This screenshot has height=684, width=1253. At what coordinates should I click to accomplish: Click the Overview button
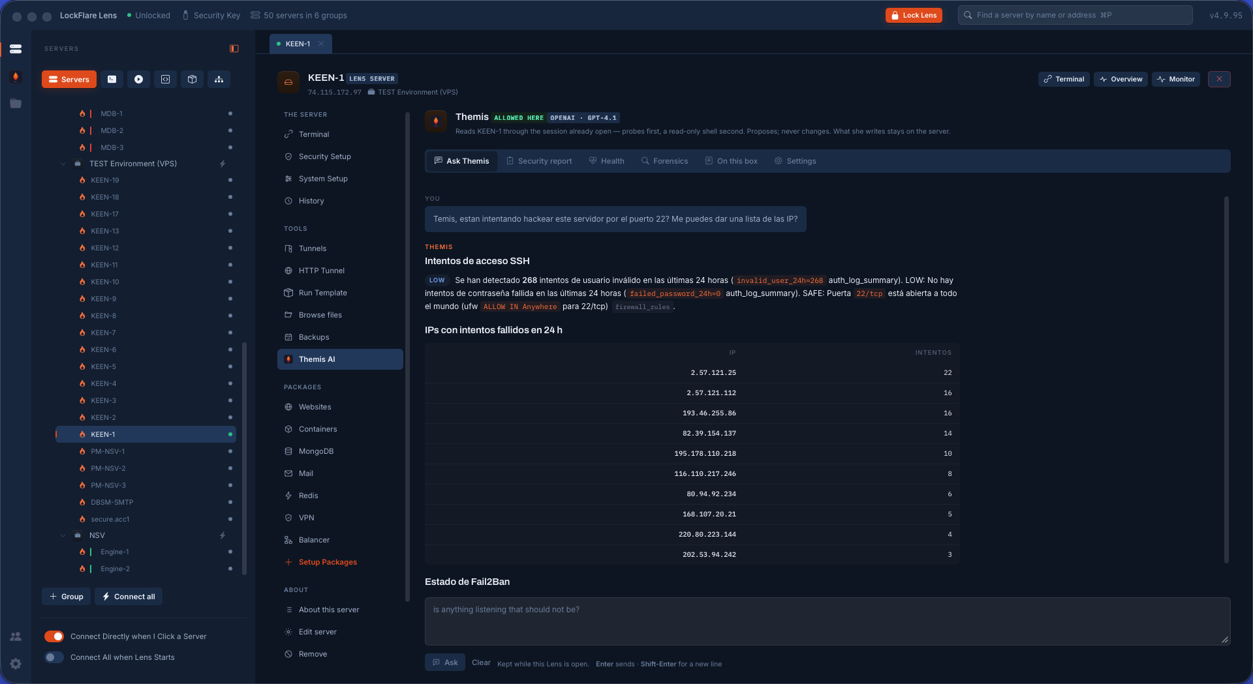tap(1121, 79)
